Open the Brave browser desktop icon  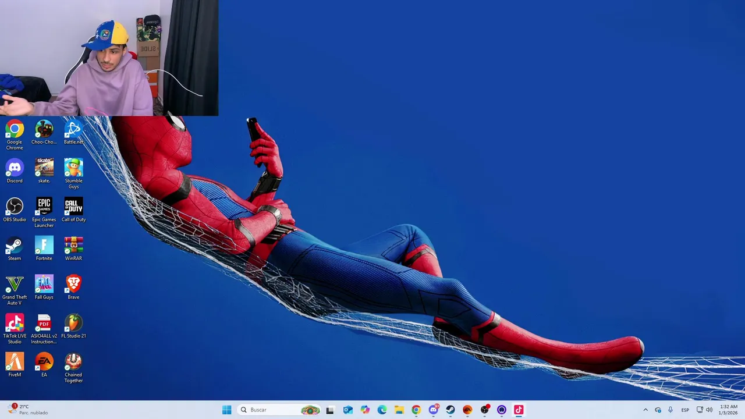click(x=73, y=287)
